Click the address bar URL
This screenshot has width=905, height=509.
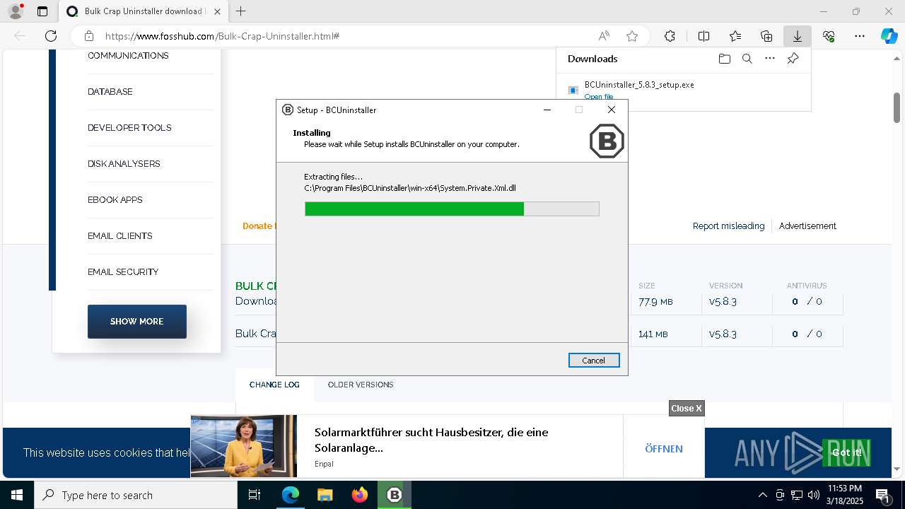tap(222, 36)
